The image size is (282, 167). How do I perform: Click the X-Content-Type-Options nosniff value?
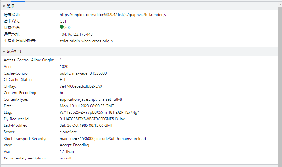[66, 158]
